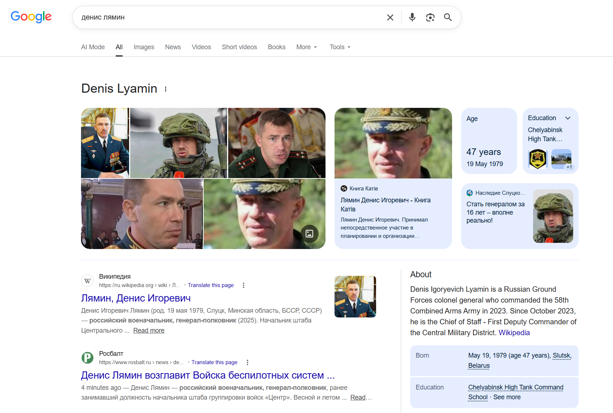Click Read more under Wikipedia snippet
The width and height of the screenshot is (613, 413).
pos(149,330)
